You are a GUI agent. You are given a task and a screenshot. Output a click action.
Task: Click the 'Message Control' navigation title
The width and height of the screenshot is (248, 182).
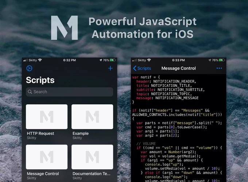(x=179, y=68)
